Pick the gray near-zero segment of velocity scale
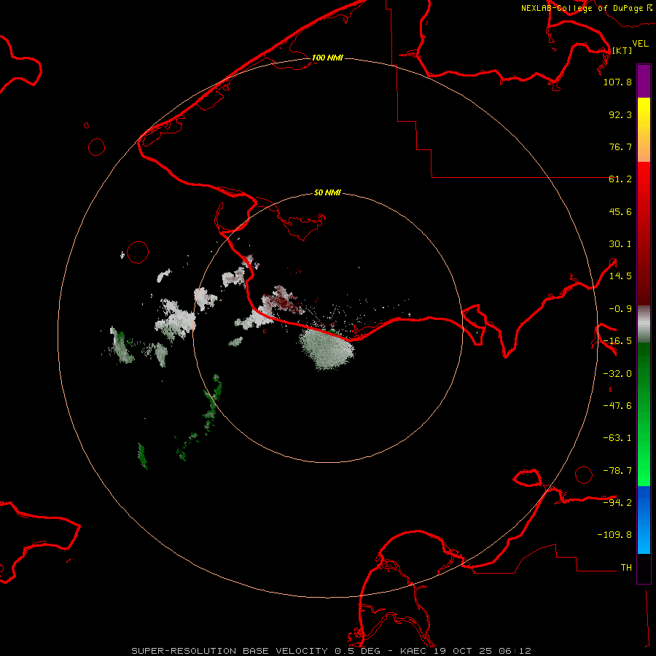Viewport: 656px width, 656px height. [x=644, y=324]
